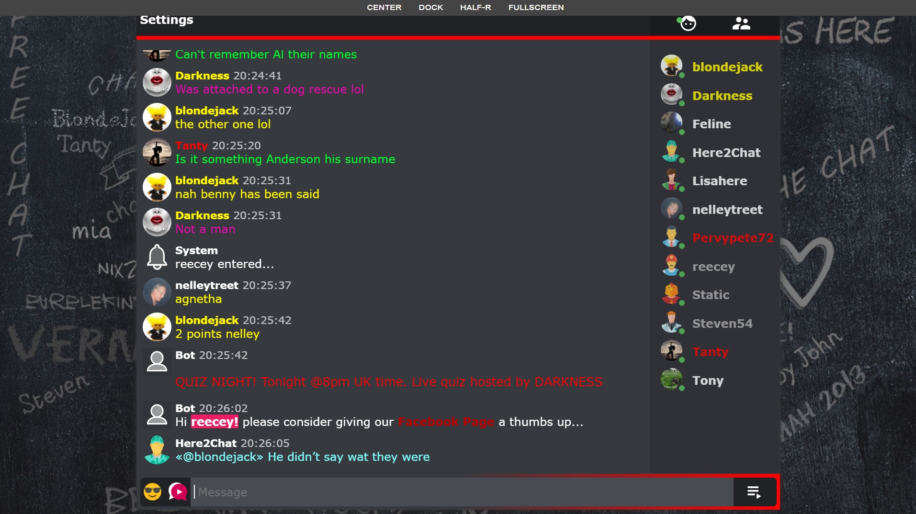Image resolution: width=916 pixels, height=514 pixels.
Task: Select the CENTER layout option
Action: coord(384,8)
